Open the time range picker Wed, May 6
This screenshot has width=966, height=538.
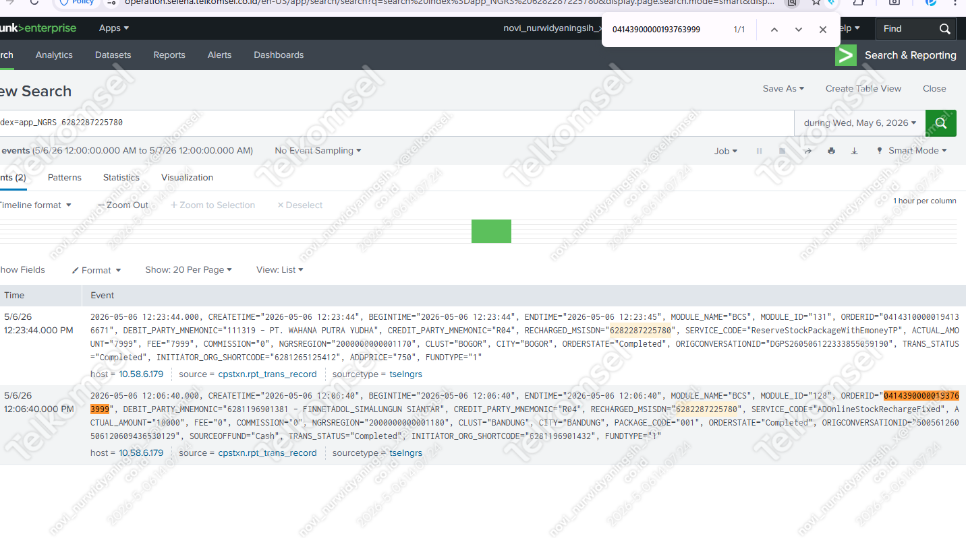[859, 123]
